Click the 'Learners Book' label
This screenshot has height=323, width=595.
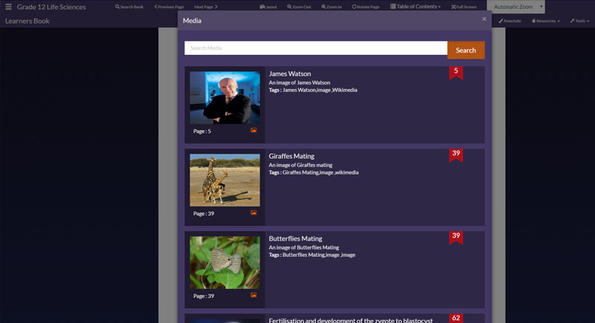28,21
